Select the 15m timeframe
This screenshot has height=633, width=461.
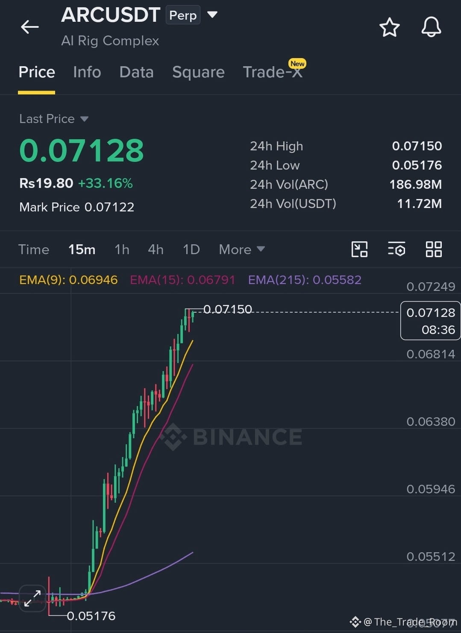(x=82, y=249)
